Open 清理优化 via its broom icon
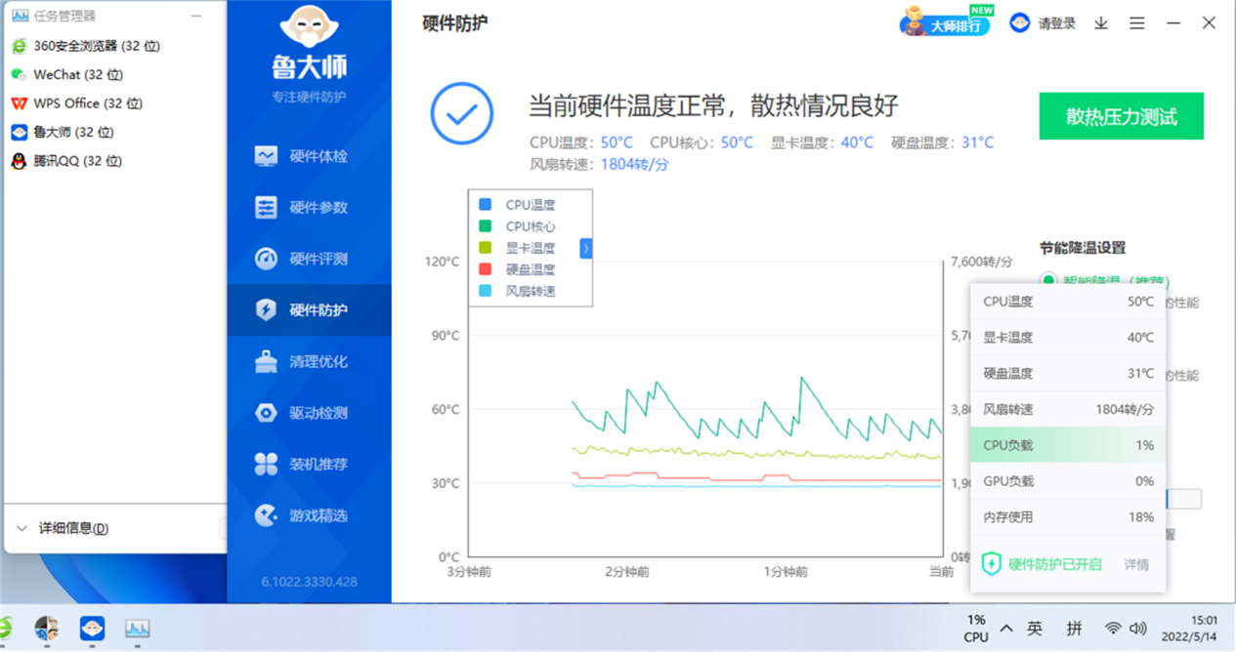Screen dimensions: 1236x652 pos(266,361)
